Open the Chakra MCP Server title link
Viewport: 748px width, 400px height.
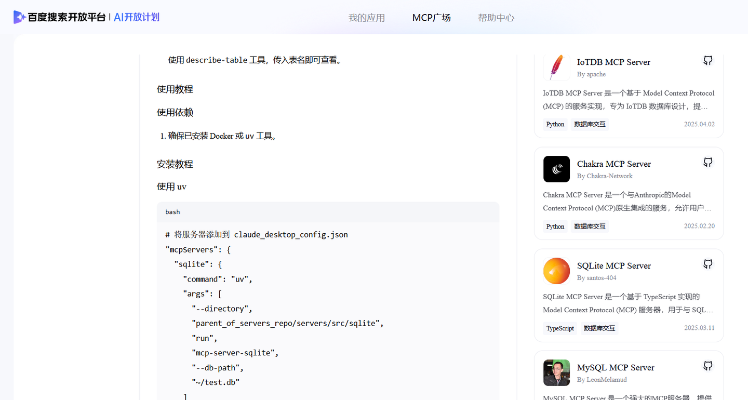(614, 164)
